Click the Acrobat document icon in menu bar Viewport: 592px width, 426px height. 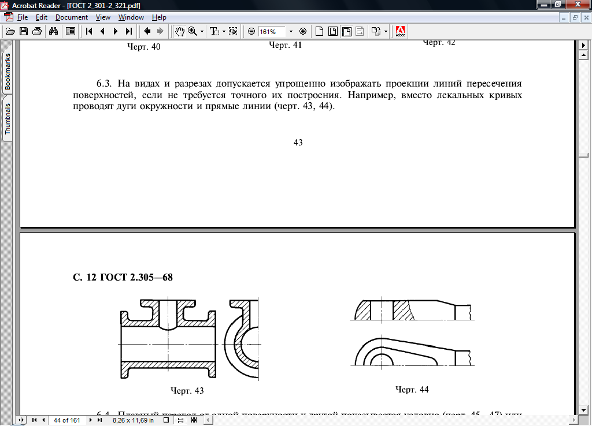pyautogui.click(x=8, y=17)
